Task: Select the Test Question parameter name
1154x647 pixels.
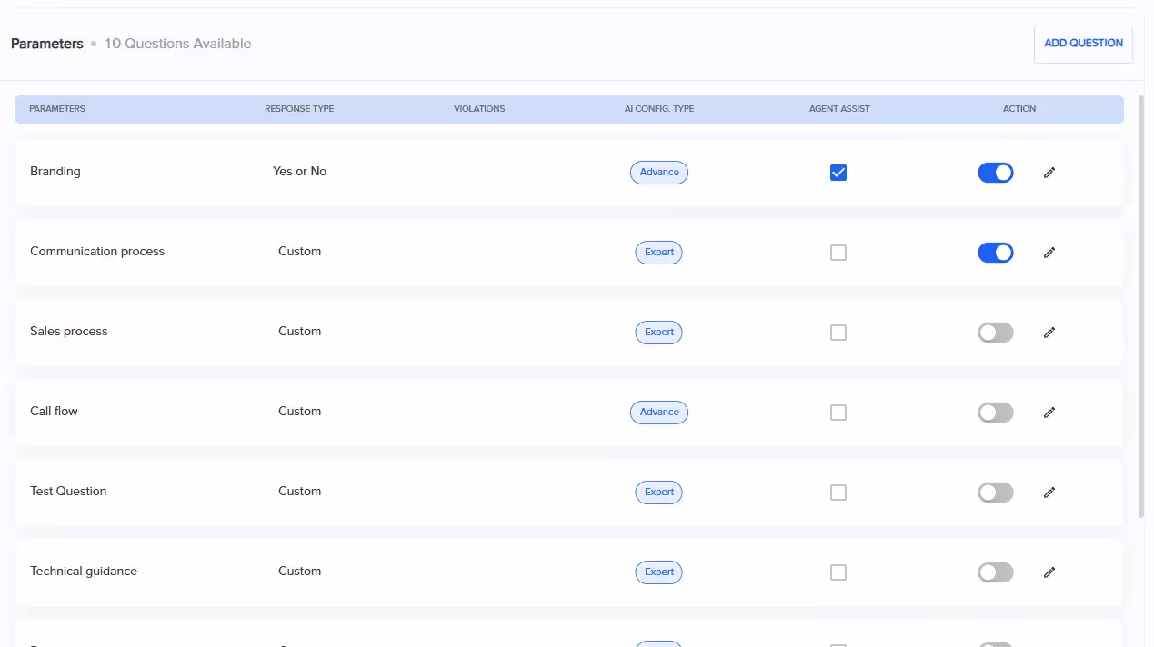Action: point(68,492)
